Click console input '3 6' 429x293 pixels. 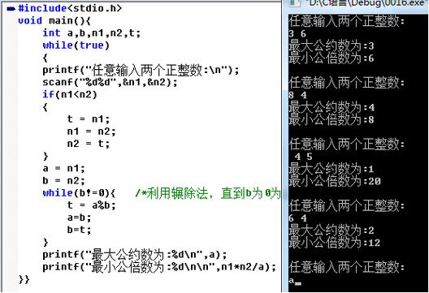point(297,34)
